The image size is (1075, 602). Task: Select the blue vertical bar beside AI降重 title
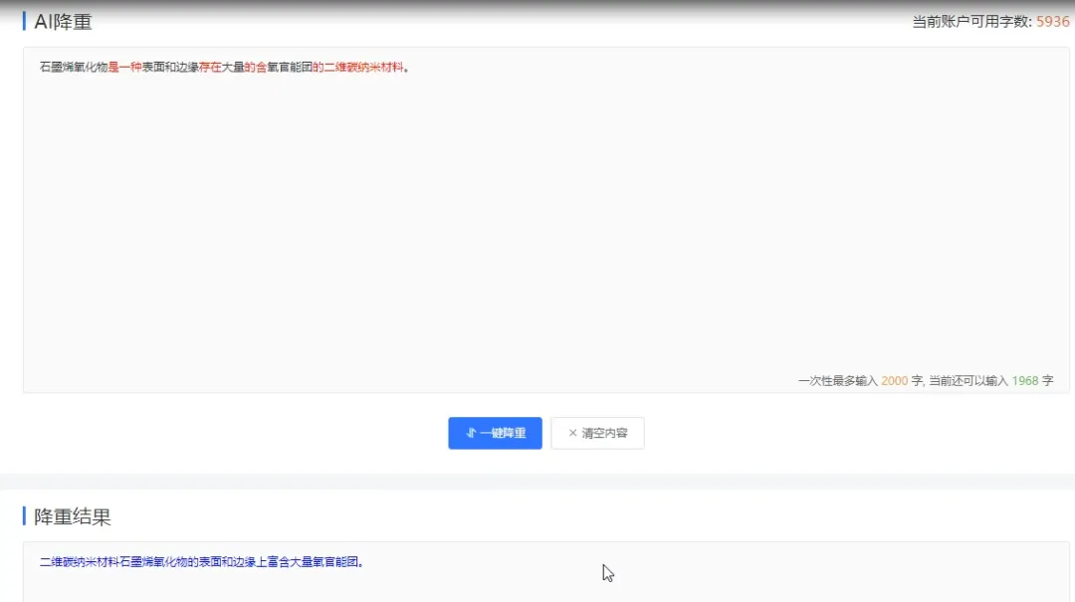click(x=22, y=21)
